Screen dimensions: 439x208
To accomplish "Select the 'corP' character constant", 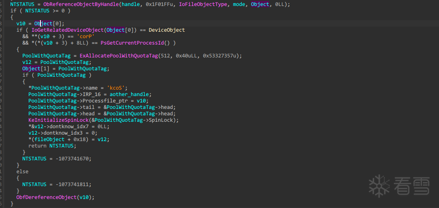I will pyautogui.click(x=86, y=36).
